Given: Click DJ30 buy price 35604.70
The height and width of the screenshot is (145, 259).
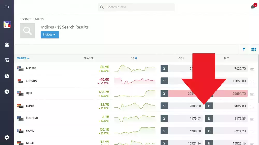Looking at the screenshot, I should 239,93.
